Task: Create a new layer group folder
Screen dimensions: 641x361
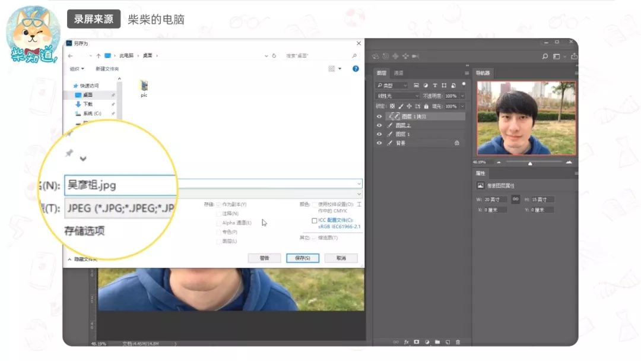Action: (x=437, y=342)
